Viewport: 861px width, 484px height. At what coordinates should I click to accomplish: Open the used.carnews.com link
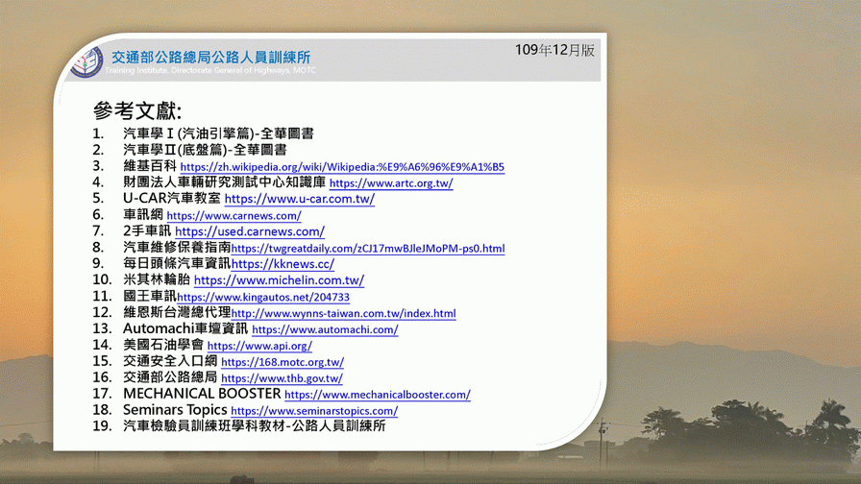tap(249, 232)
